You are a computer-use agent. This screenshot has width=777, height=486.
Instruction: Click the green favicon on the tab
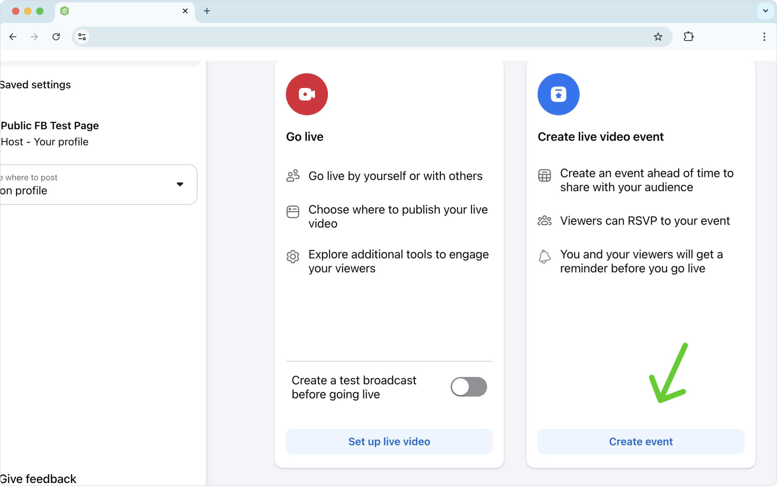click(65, 11)
